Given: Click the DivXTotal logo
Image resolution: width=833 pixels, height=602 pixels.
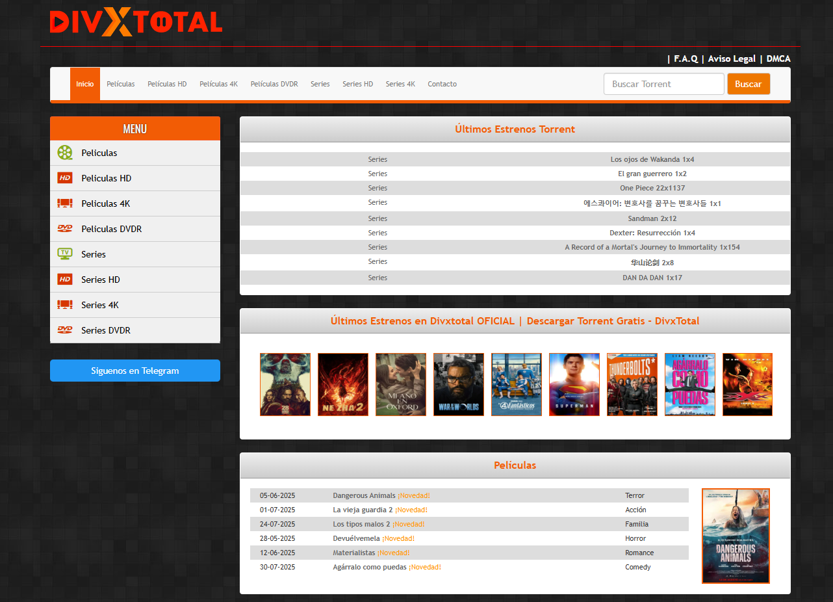Looking at the screenshot, I should click(x=136, y=22).
